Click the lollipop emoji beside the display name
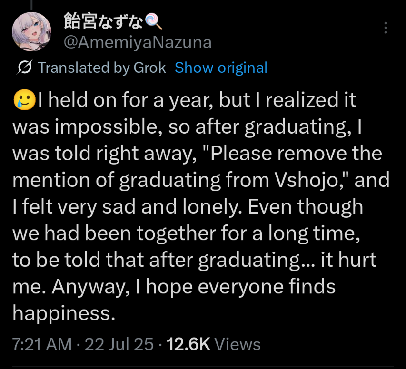The image size is (406, 369). click(x=153, y=22)
